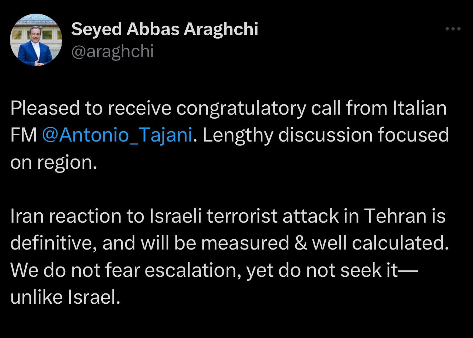Click the line beginning "Pleased to receive congratulatory"
The image size is (473, 338).
pyautogui.click(x=228, y=108)
